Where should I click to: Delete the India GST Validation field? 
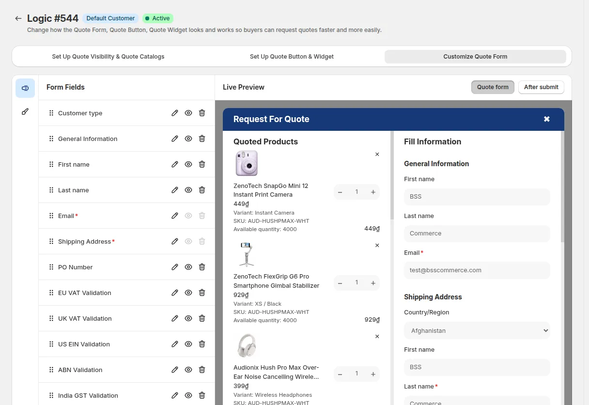tap(202, 395)
